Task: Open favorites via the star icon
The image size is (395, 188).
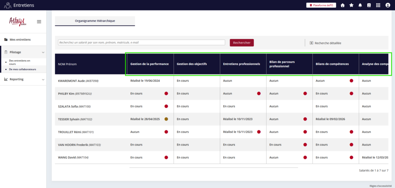Action: point(351,5)
